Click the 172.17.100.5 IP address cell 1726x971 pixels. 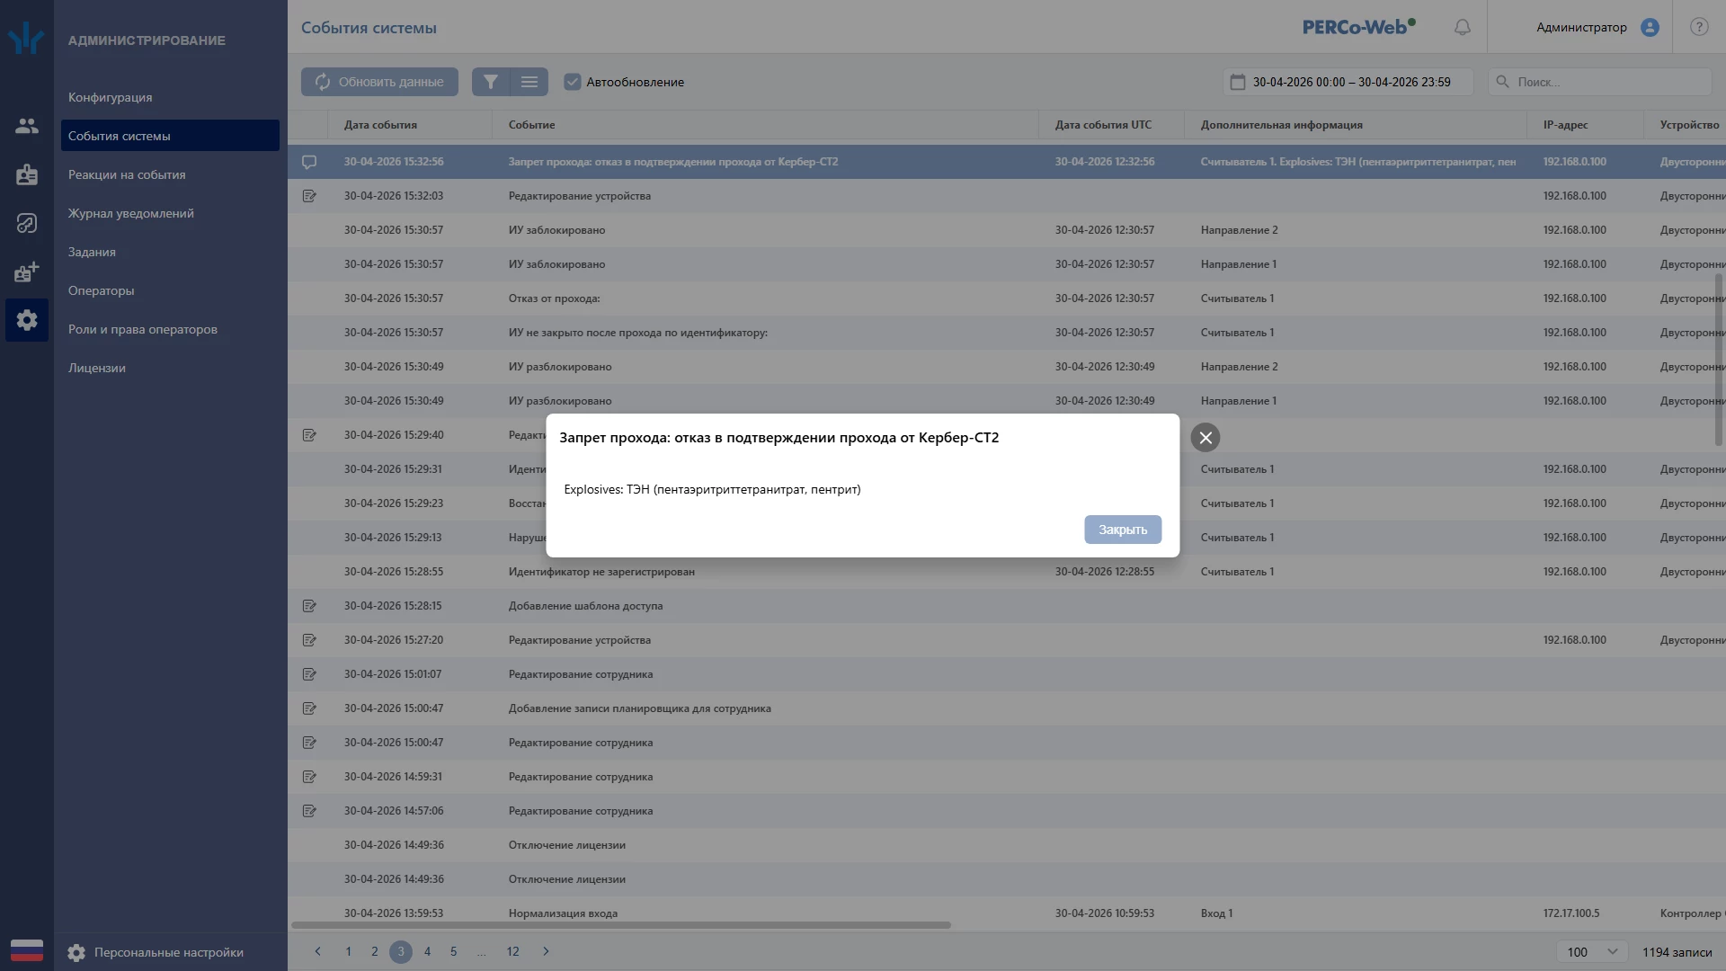[x=1571, y=913]
